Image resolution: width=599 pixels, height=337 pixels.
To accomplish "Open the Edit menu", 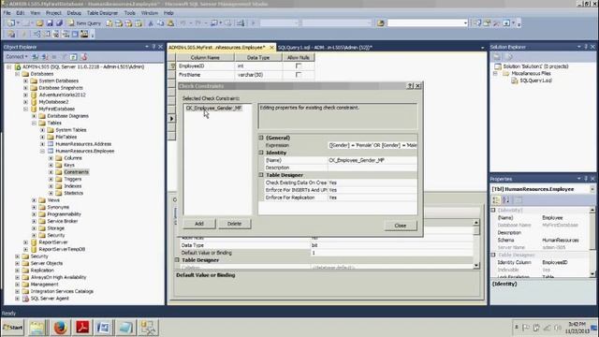I will click(21, 13).
